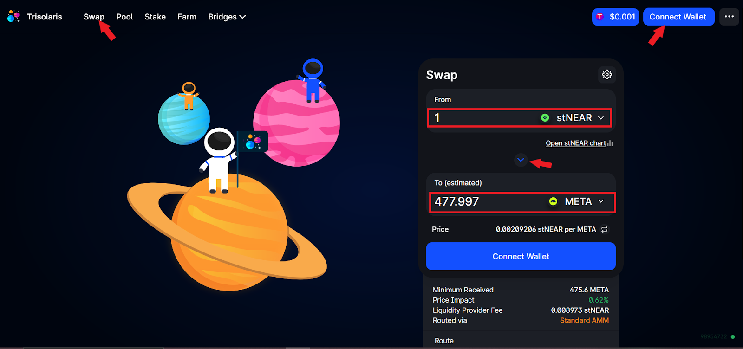
Task: Open the three-dots more menu
Action: [729, 17]
